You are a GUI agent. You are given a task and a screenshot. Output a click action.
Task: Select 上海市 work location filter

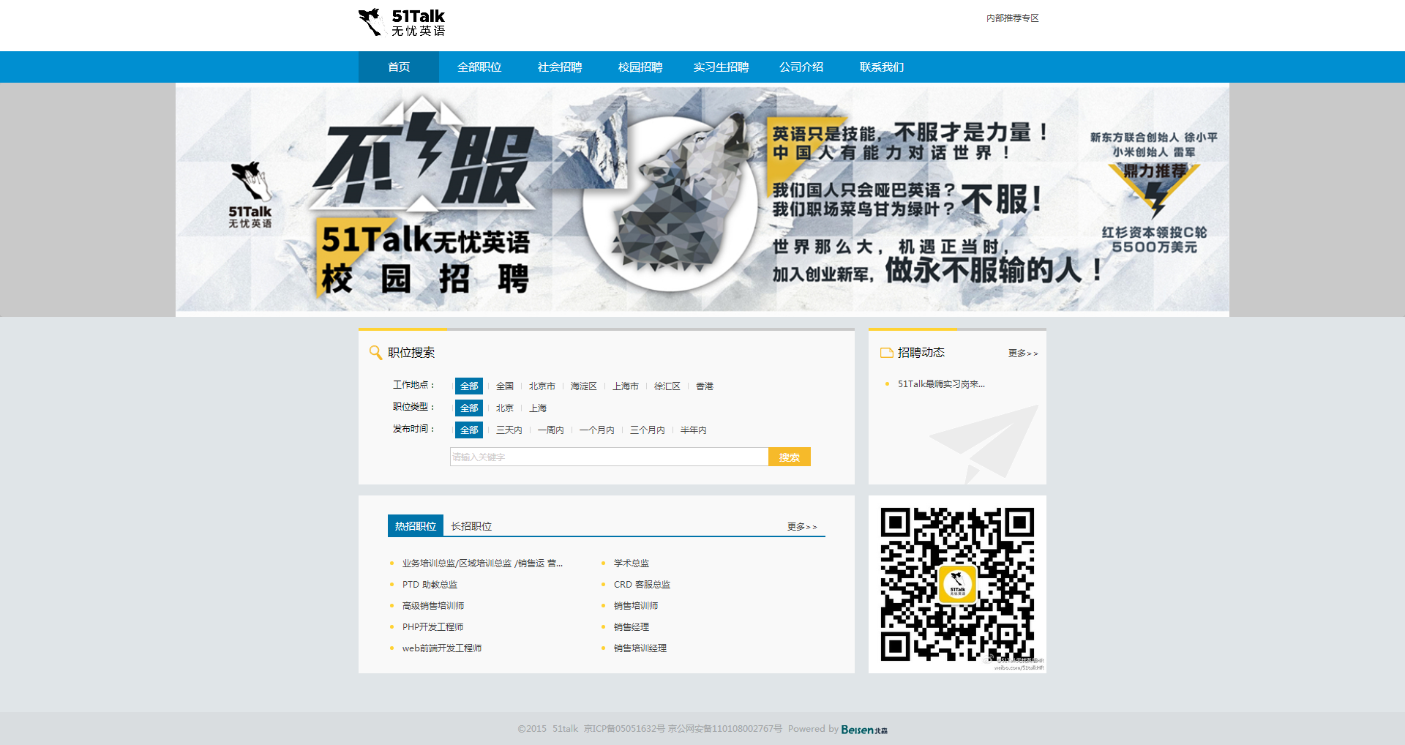(626, 386)
